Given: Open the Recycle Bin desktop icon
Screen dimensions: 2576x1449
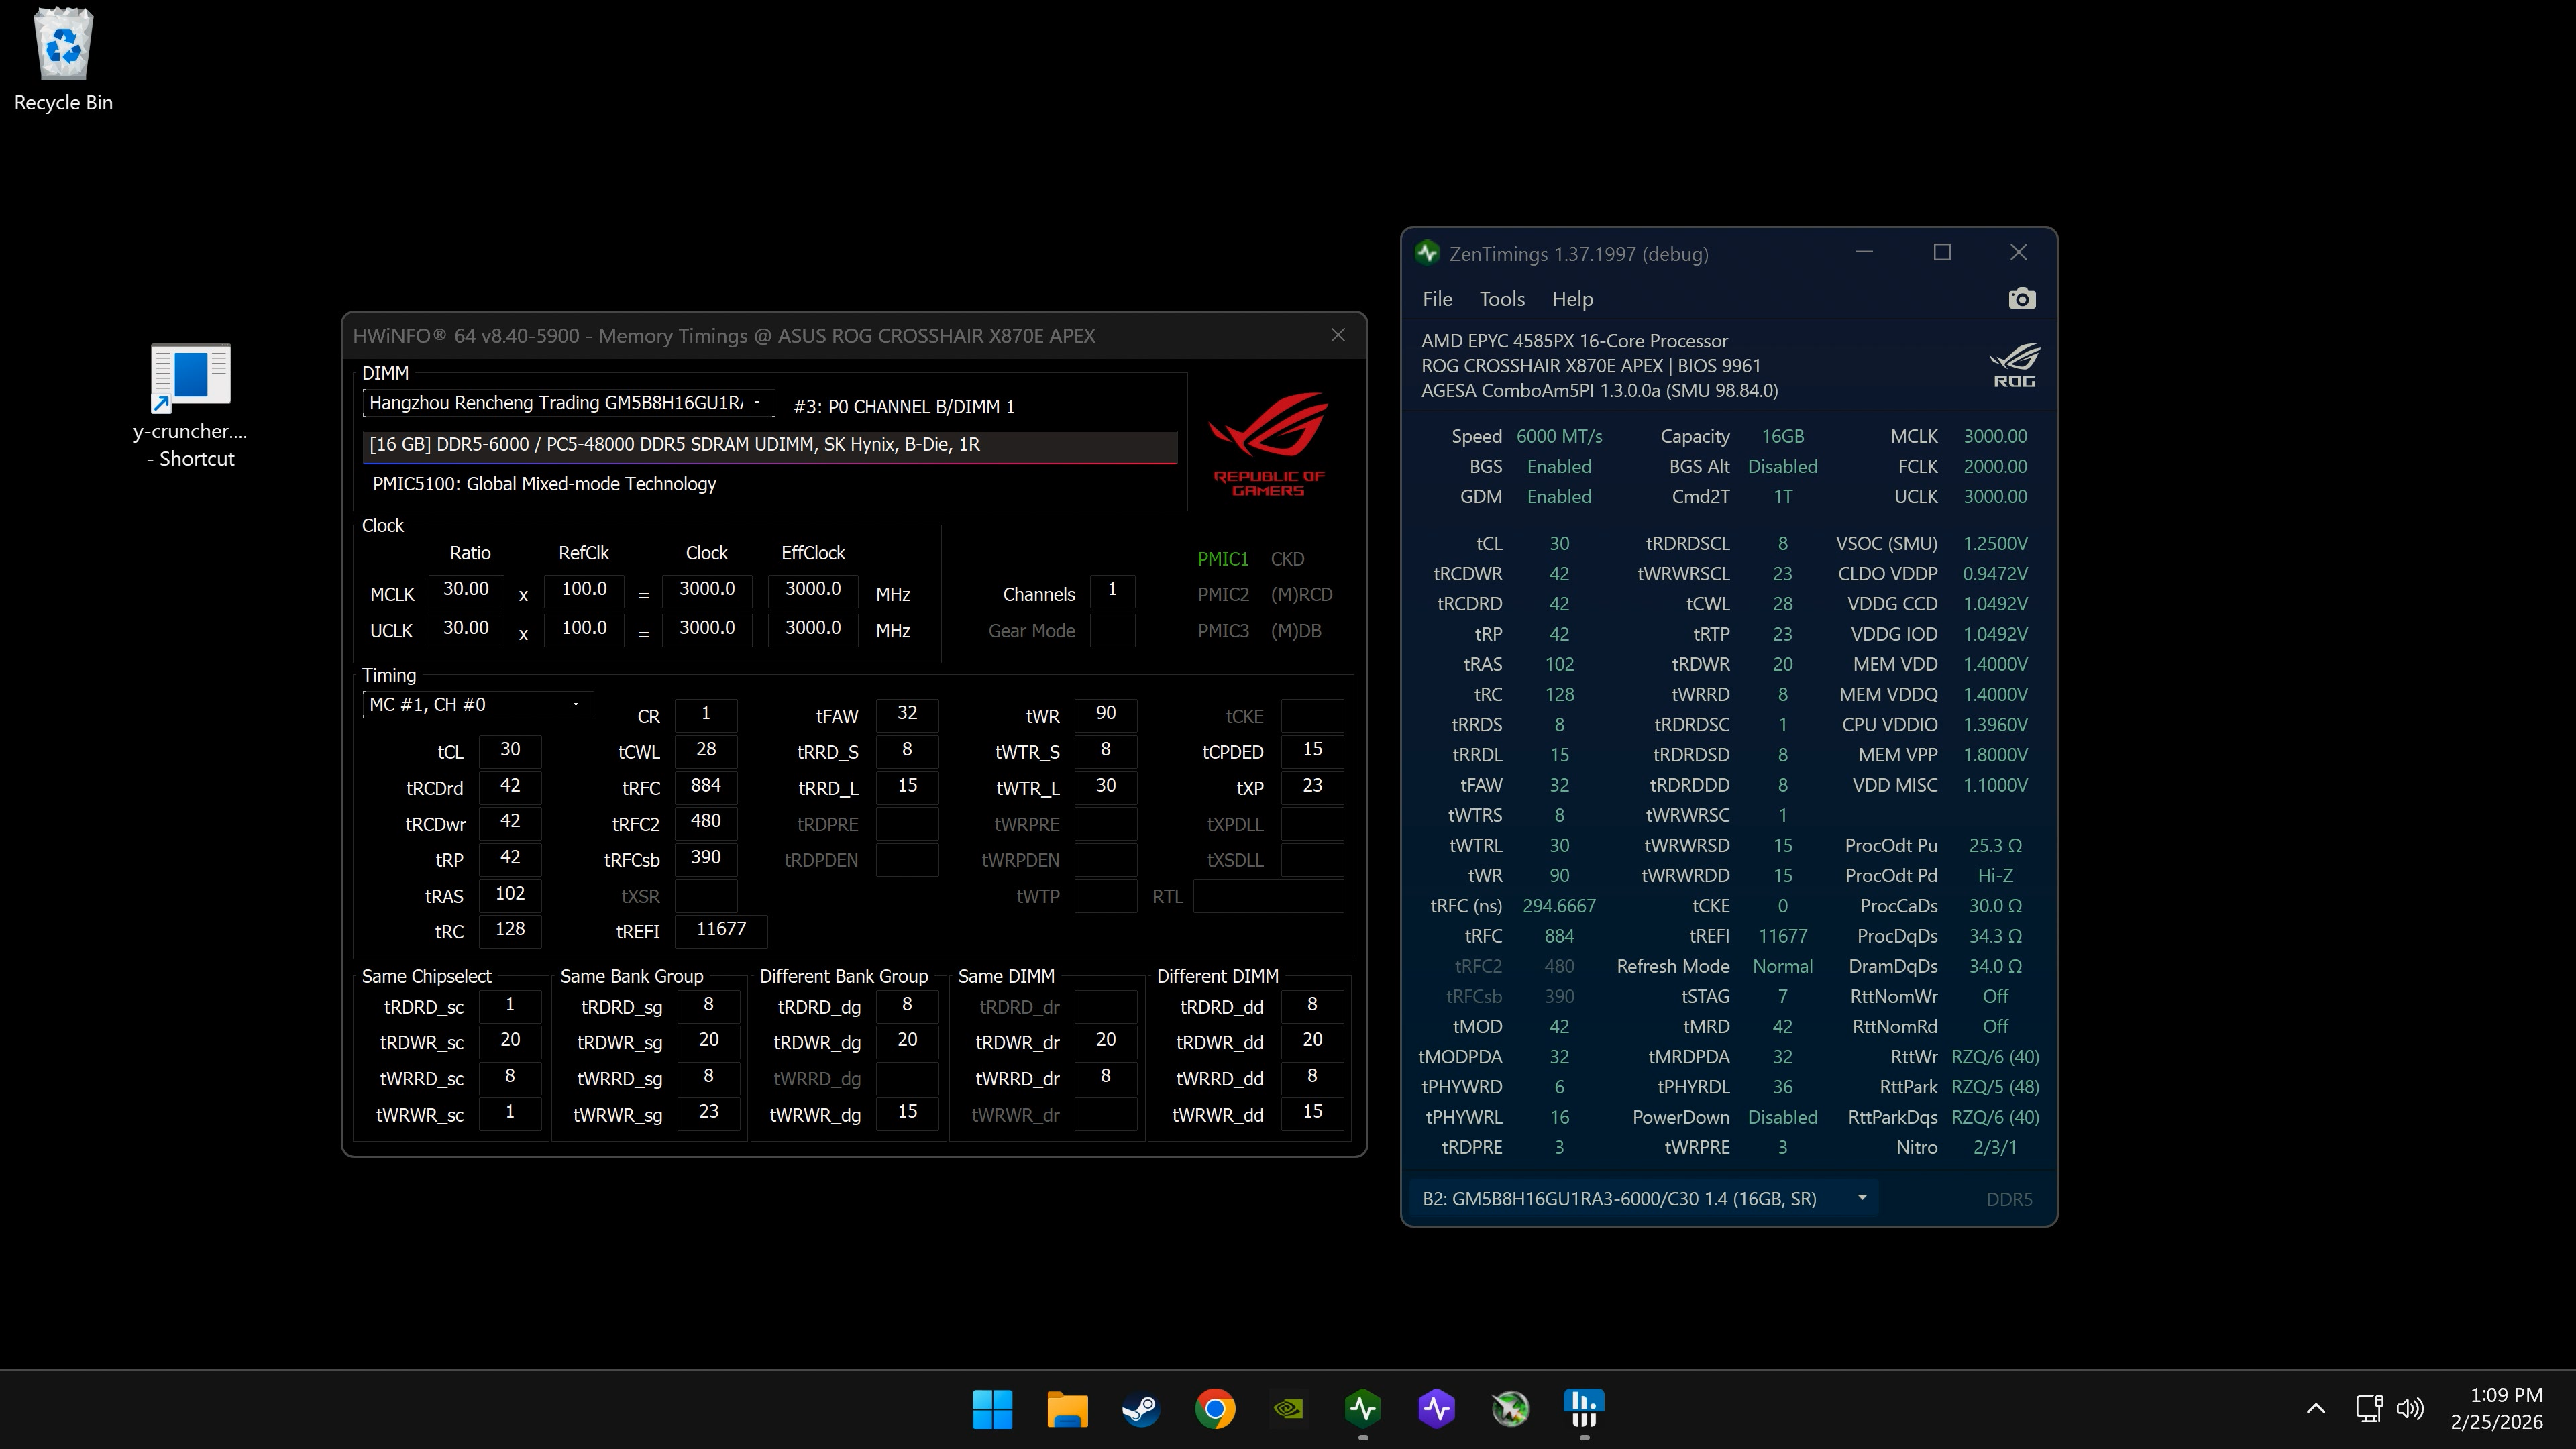Looking at the screenshot, I should (x=63, y=60).
